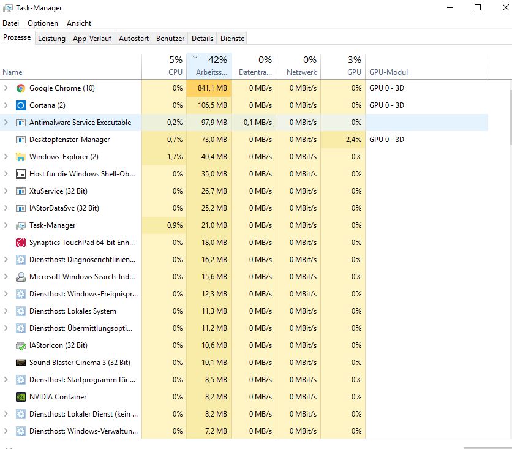Switch to the Dienste tab

point(233,39)
